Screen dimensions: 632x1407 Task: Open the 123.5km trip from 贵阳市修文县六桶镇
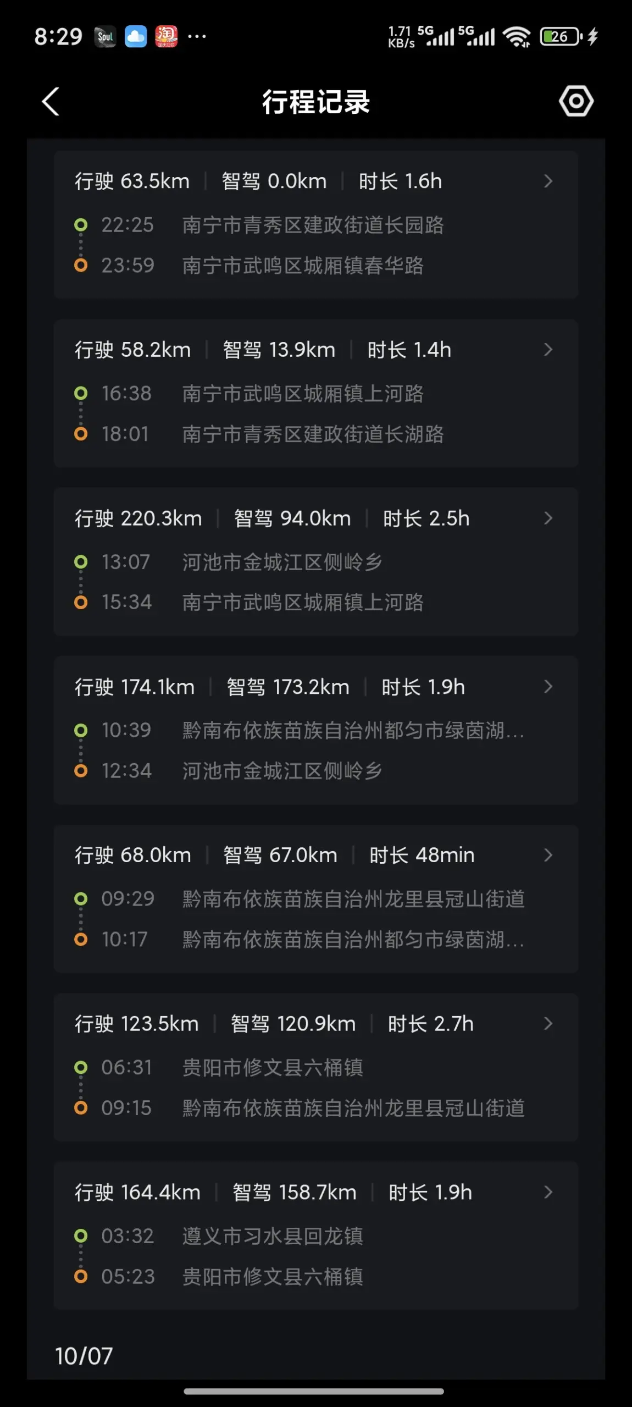point(315,1067)
